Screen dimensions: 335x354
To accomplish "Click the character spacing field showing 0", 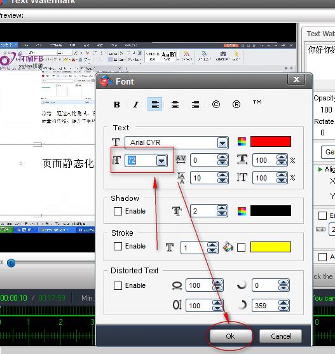I will (204, 160).
